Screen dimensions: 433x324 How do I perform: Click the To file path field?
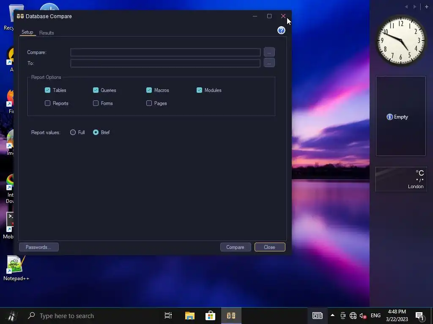(165, 63)
